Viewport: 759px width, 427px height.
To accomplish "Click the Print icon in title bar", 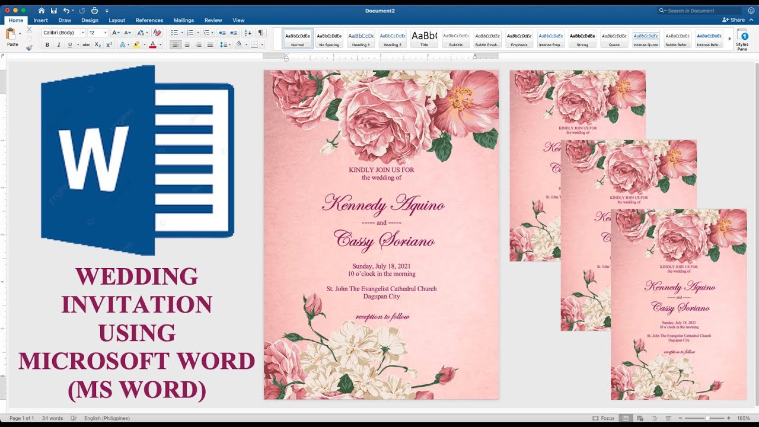I will coord(94,11).
